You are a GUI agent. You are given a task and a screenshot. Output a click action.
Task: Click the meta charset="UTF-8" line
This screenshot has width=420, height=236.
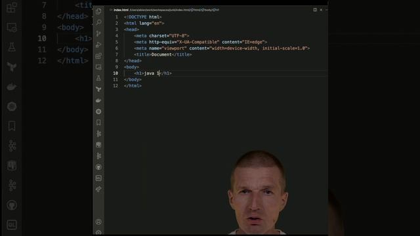pos(161,35)
